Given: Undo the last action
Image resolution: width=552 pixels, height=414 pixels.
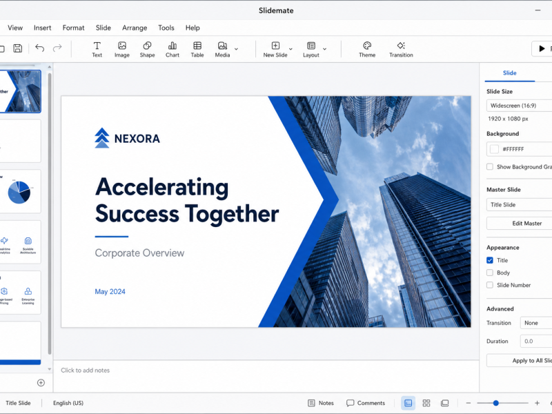Looking at the screenshot, I should (x=40, y=48).
